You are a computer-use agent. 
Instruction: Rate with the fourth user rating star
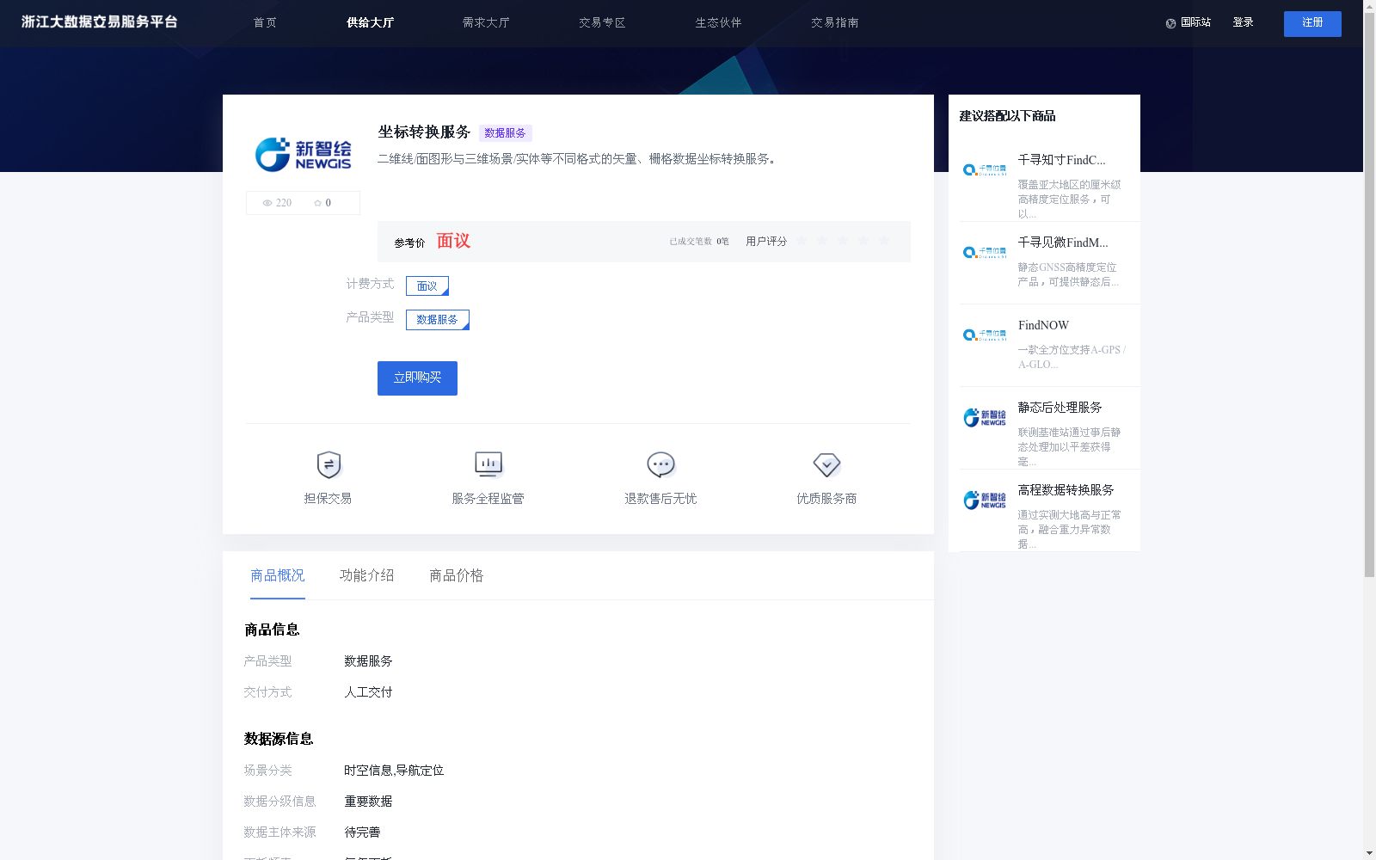(x=863, y=241)
